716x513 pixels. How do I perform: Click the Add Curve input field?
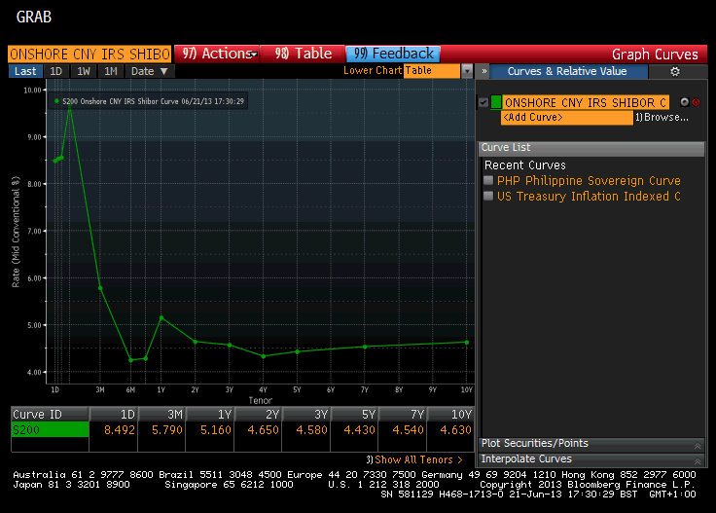pyautogui.click(x=565, y=118)
